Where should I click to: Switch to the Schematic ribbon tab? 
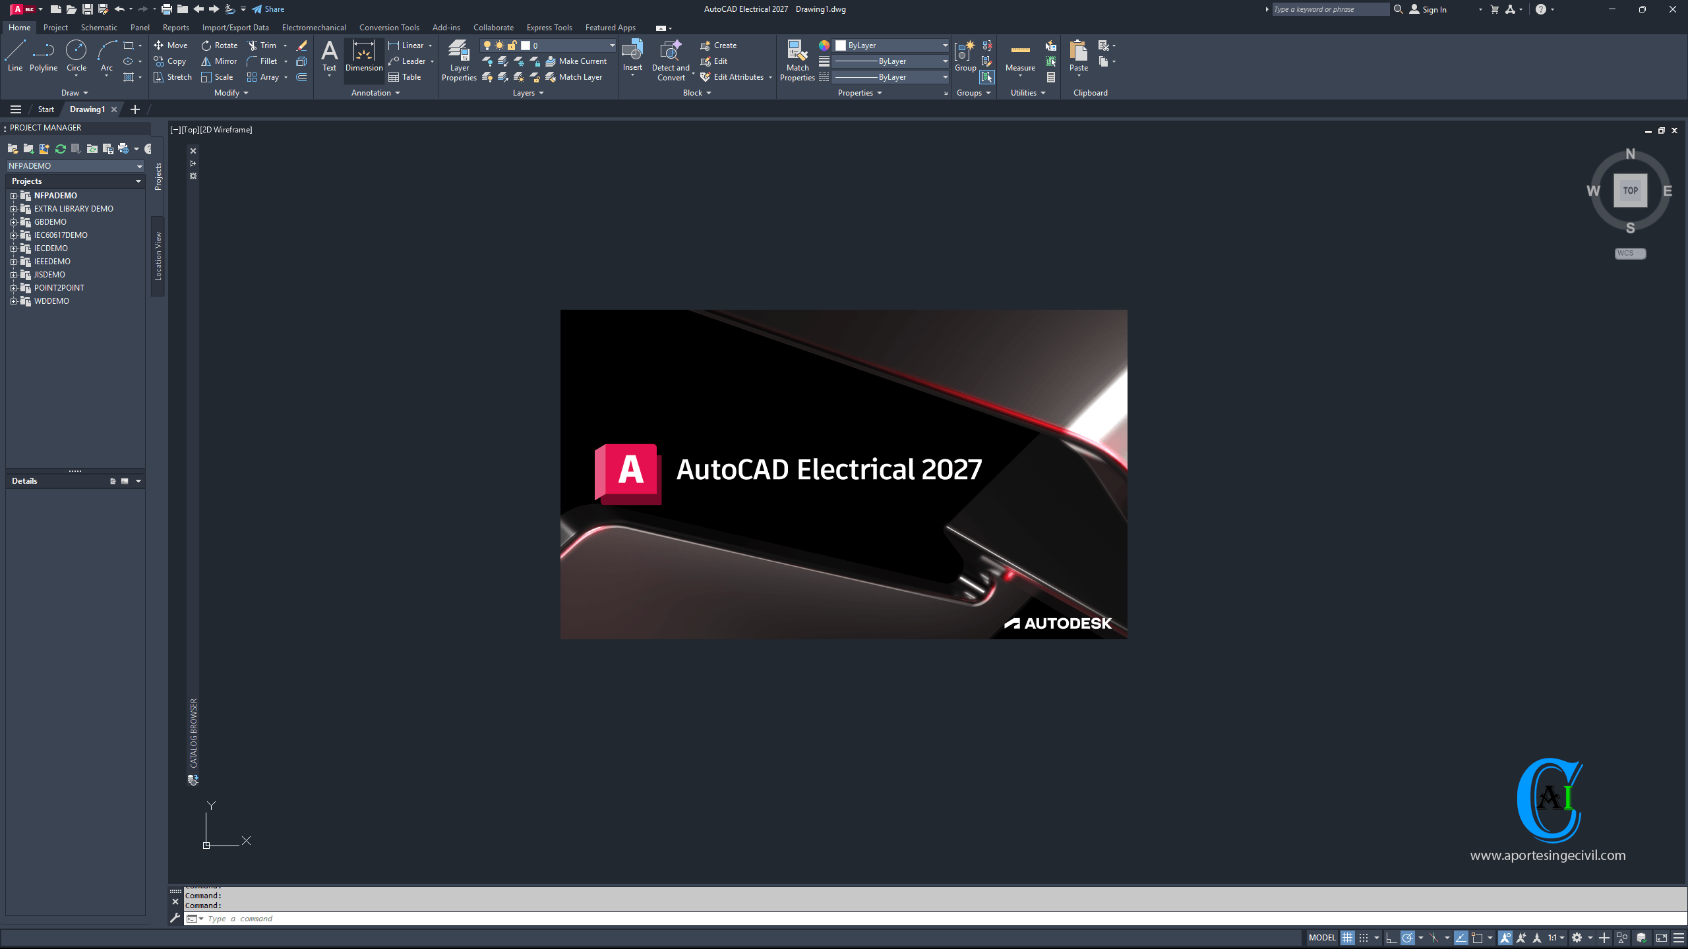tap(99, 28)
